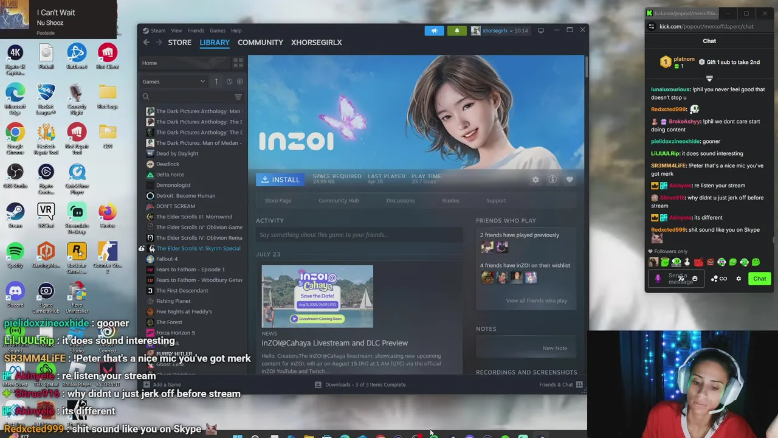Switch to the STORE tab

point(179,43)
